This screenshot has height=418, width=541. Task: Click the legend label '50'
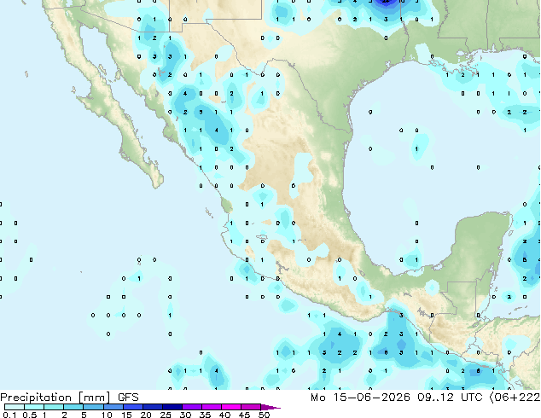(x=264, y=415)
